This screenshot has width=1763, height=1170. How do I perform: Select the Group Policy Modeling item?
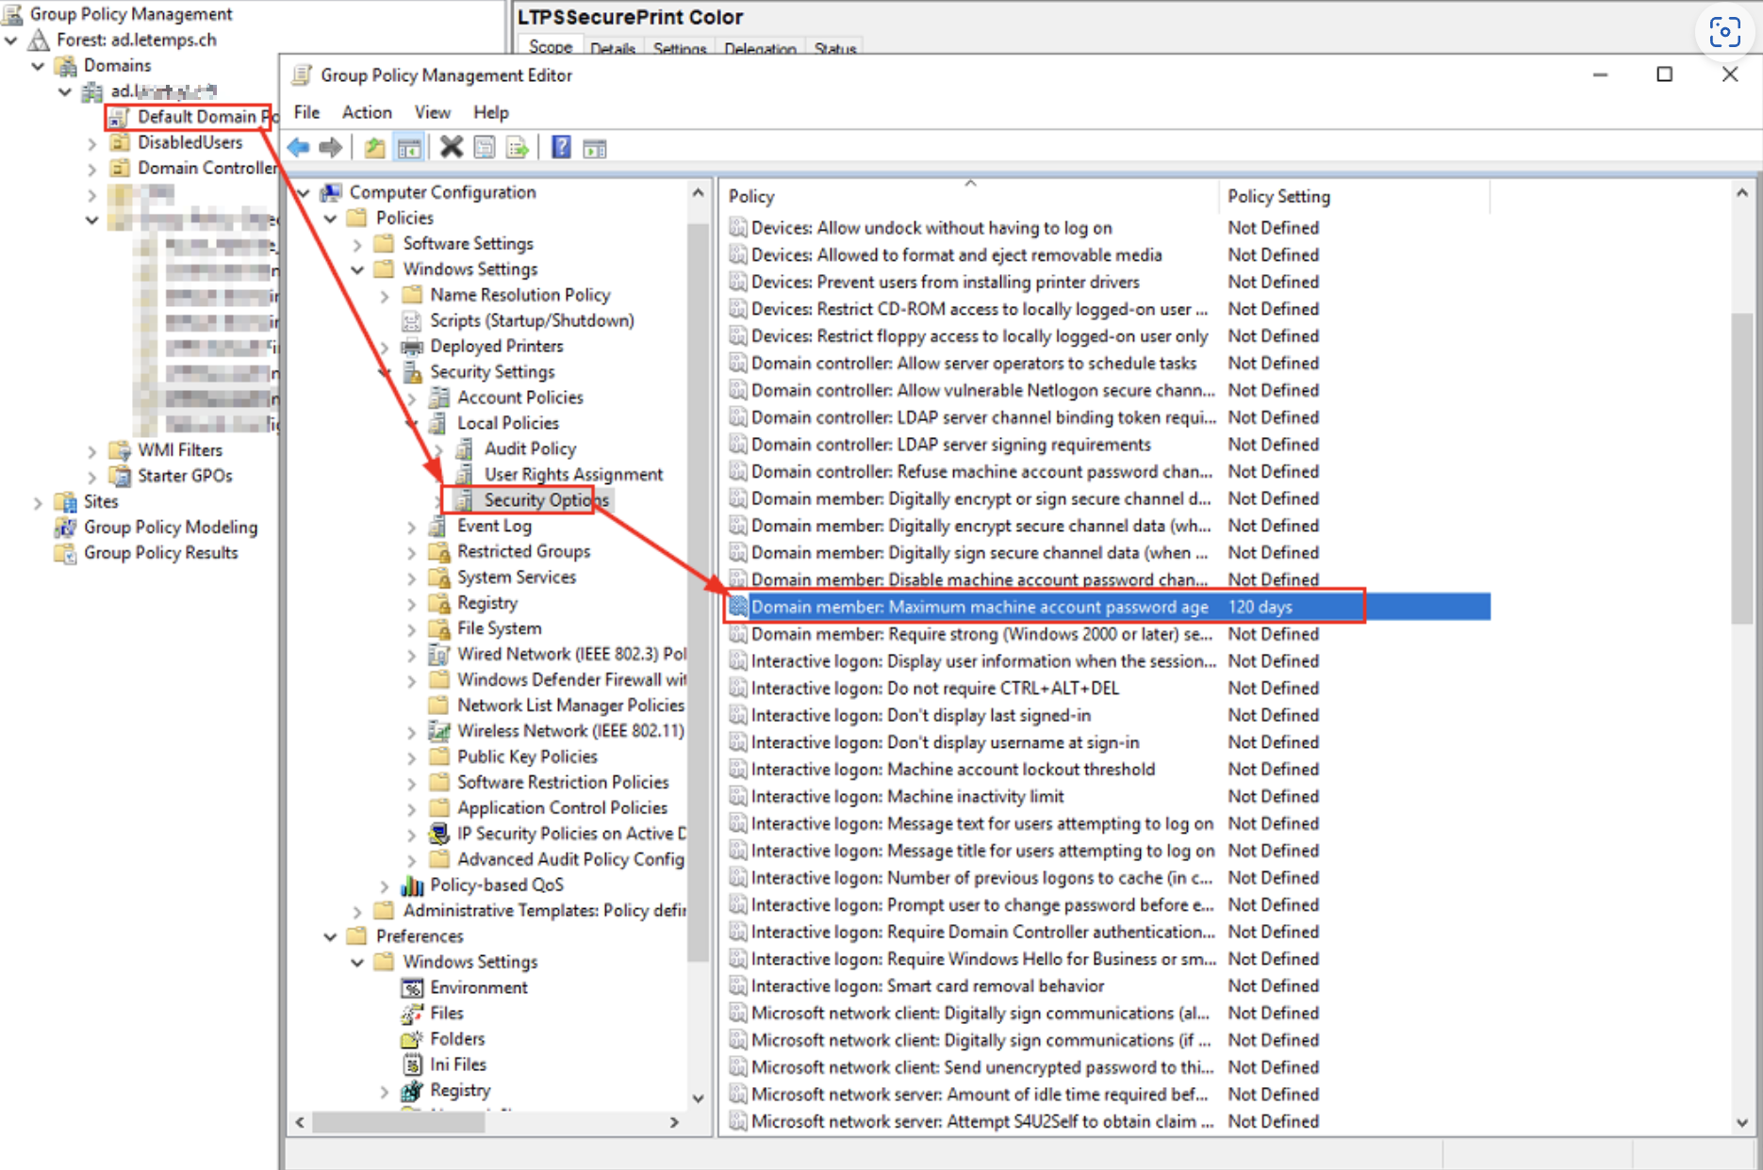[169, 527]
